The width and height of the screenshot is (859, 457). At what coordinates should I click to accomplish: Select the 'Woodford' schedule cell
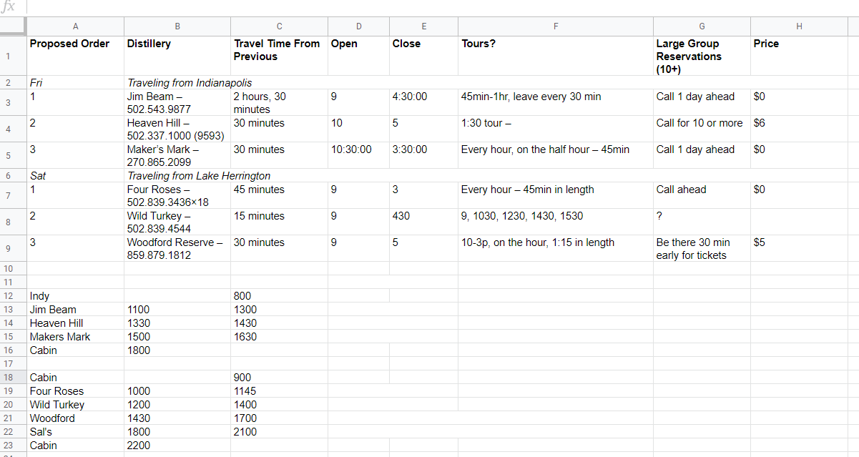point(76,418)
